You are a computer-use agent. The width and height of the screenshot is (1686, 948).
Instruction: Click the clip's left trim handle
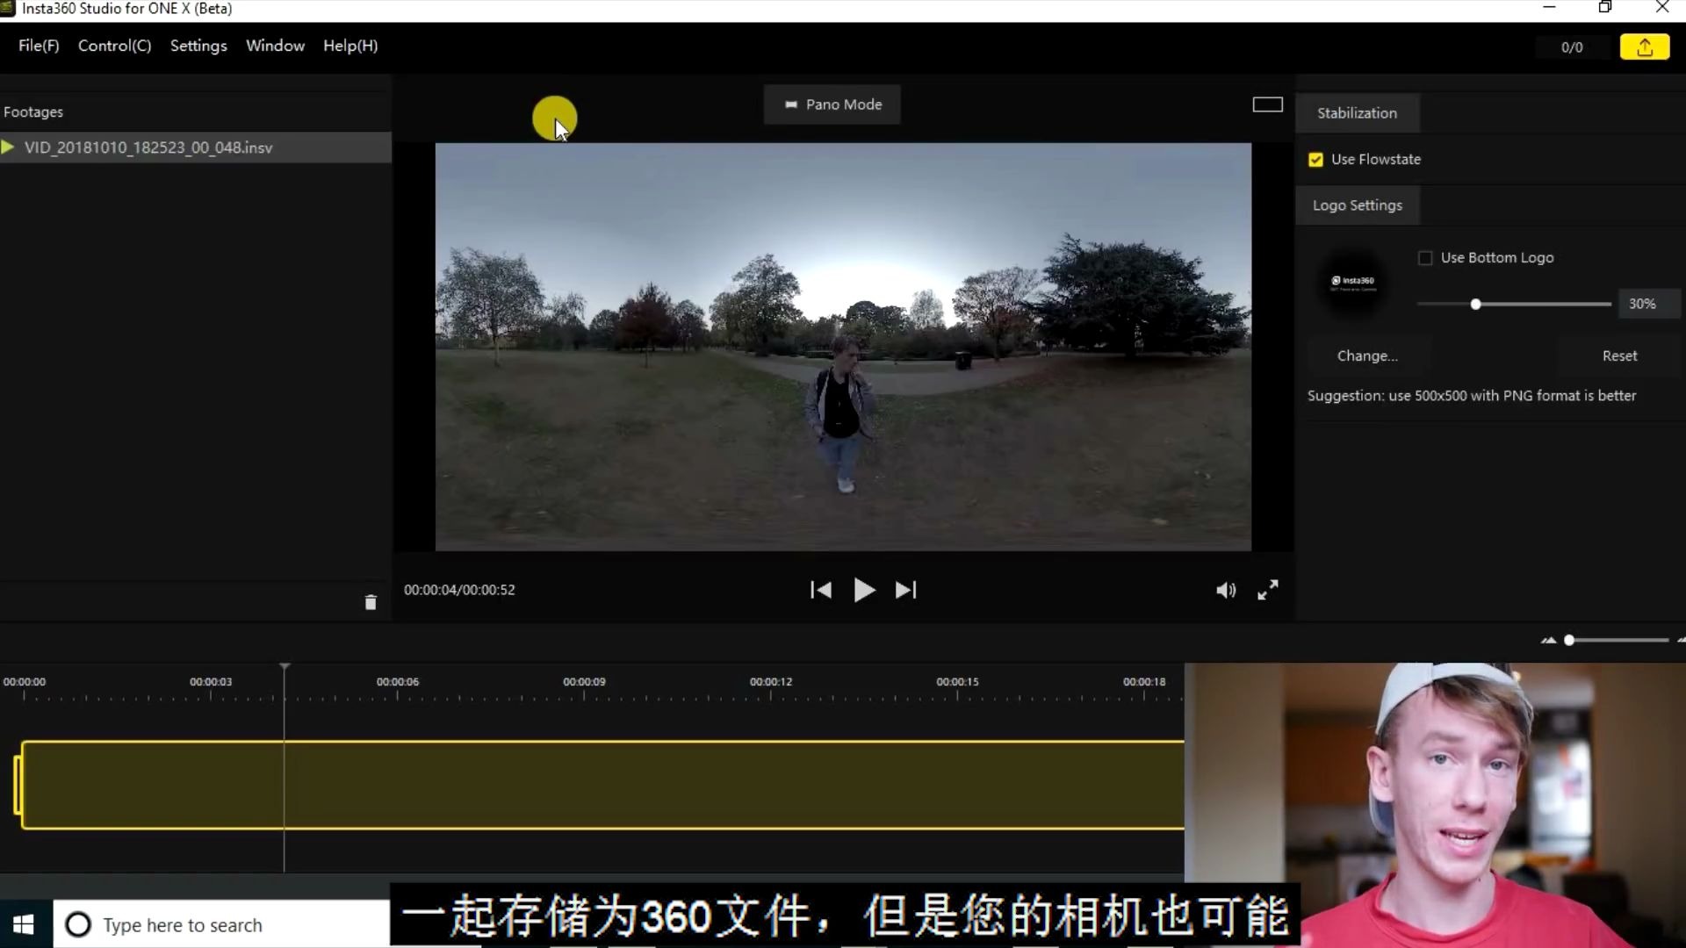coord(18,785)
